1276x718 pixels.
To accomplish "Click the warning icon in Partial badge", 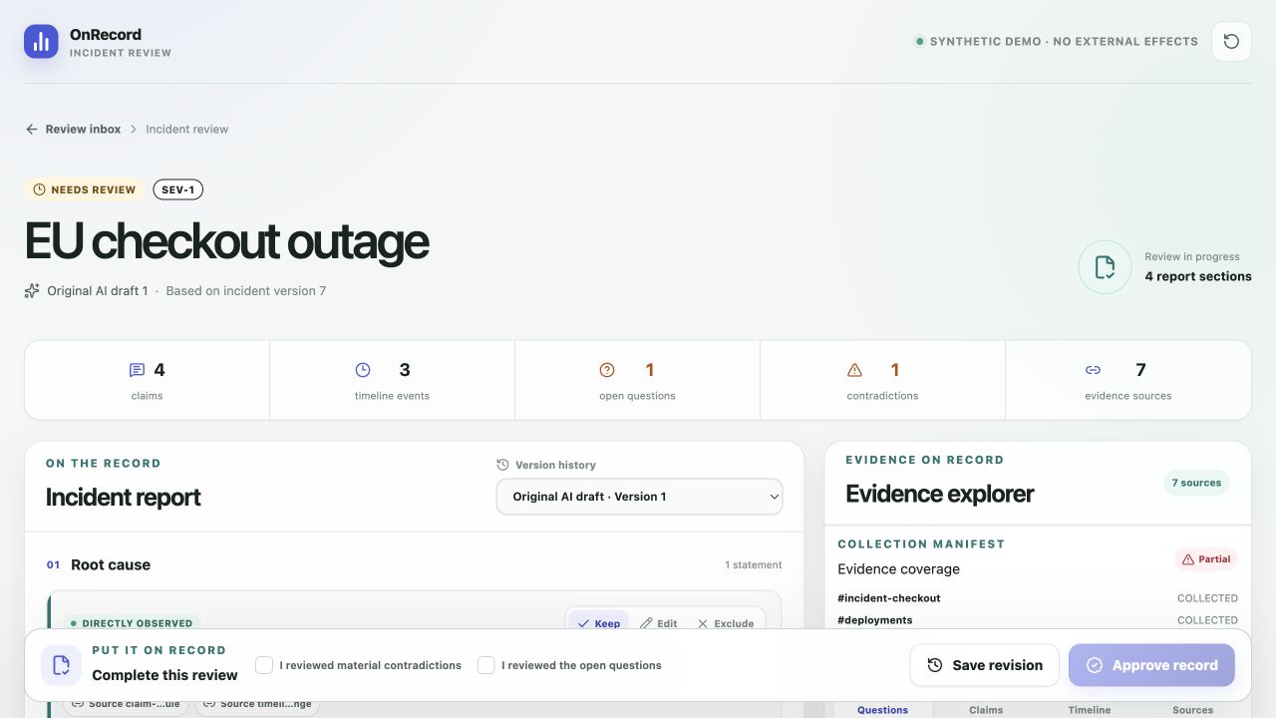I will [1187, 559].
